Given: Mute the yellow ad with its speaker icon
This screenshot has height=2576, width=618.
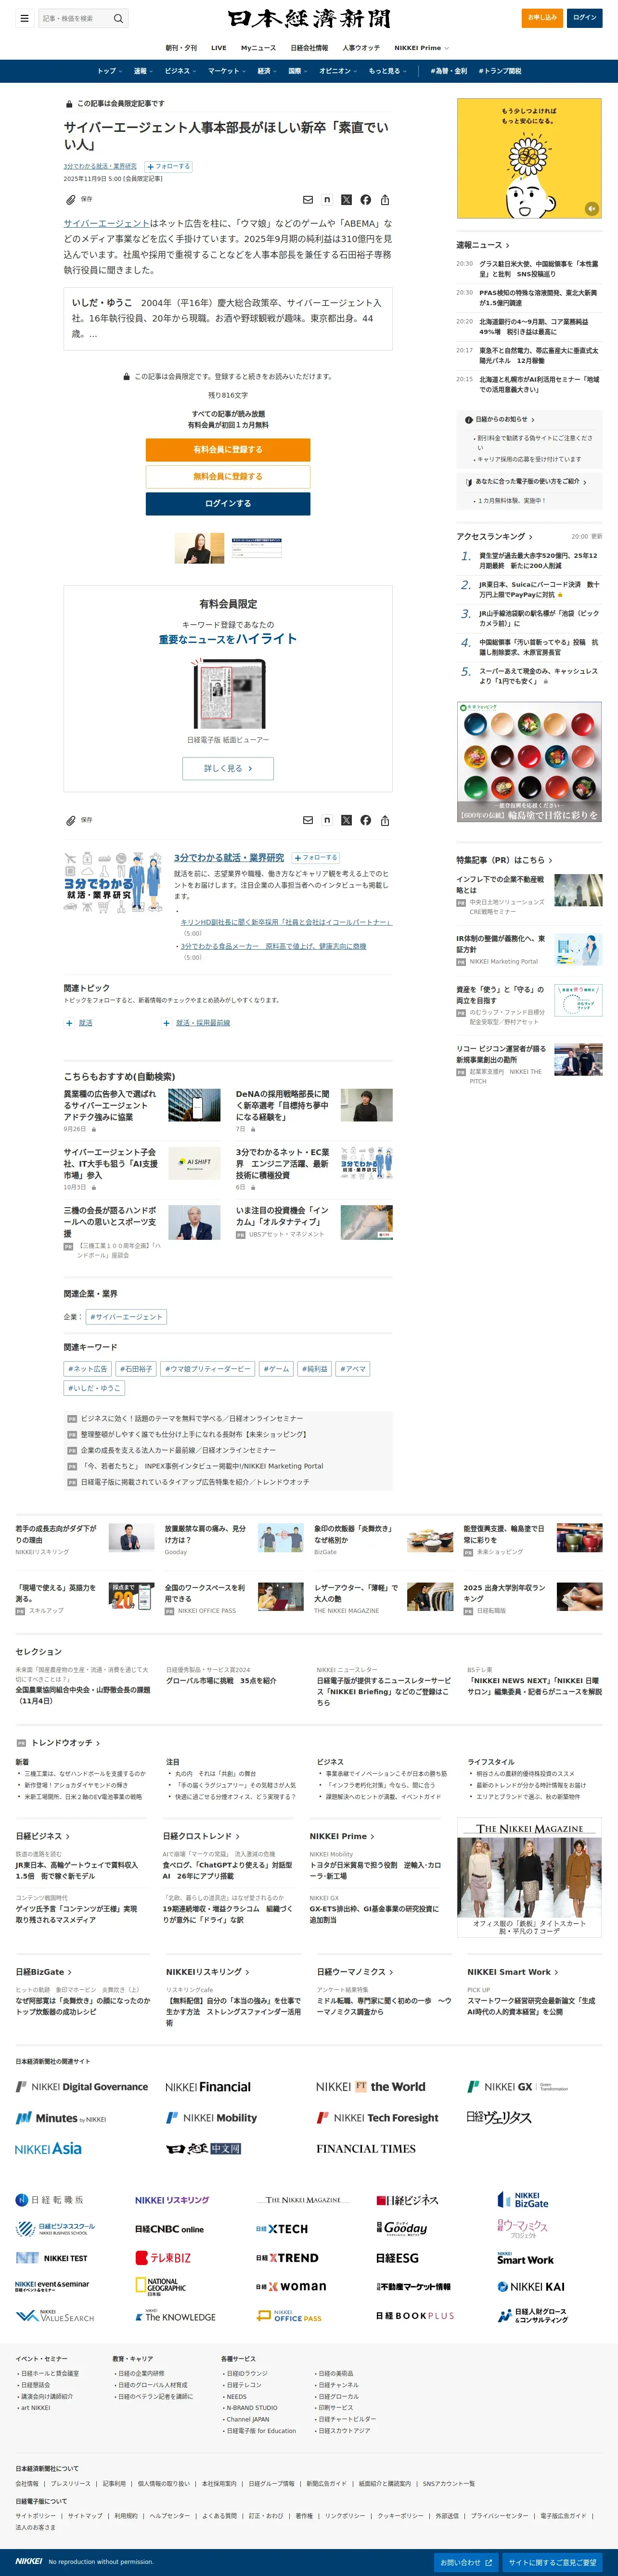Looking at the screenshot, I should click(591, 209).
